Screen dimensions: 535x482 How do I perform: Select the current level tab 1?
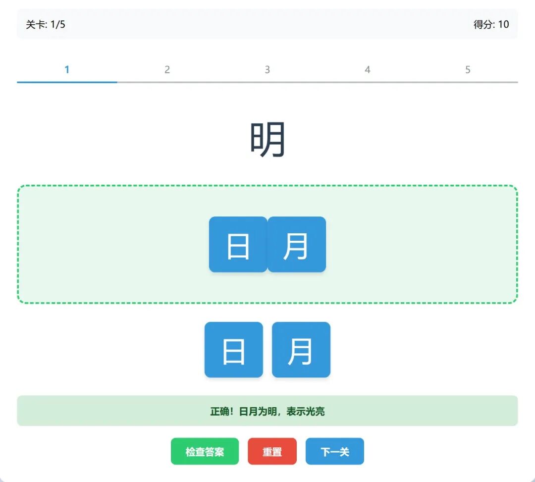tap(67, 69)
